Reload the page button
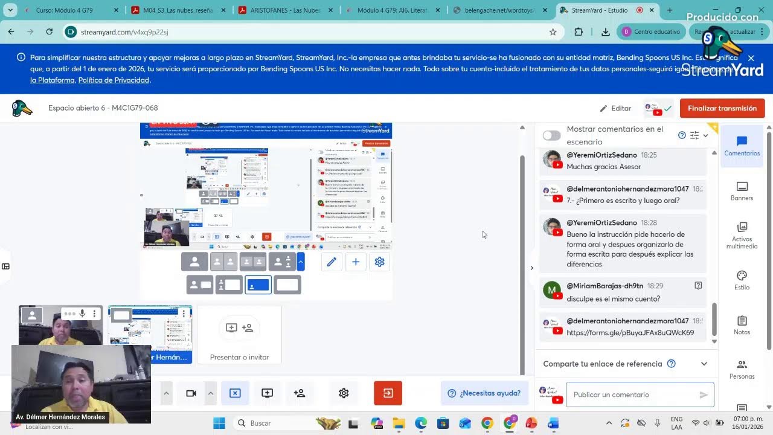The image size is (773, 435). pos(50,32)
